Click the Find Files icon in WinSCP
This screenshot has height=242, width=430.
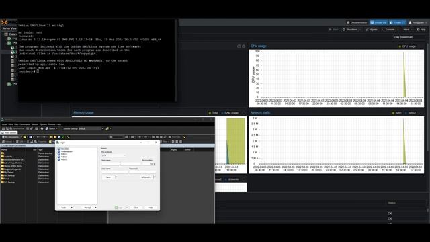[174, 137]
